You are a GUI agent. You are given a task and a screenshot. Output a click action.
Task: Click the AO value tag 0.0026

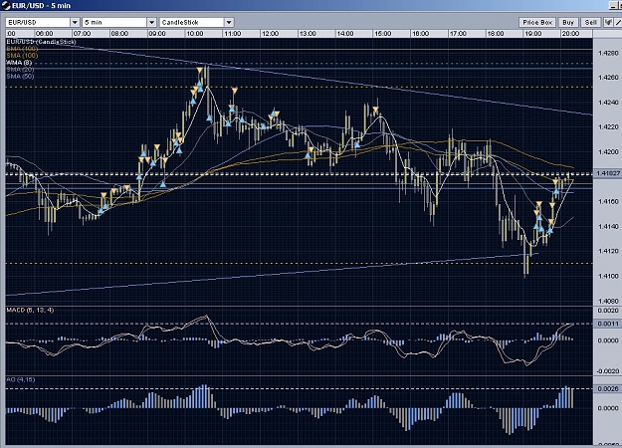tap(607, 389)
